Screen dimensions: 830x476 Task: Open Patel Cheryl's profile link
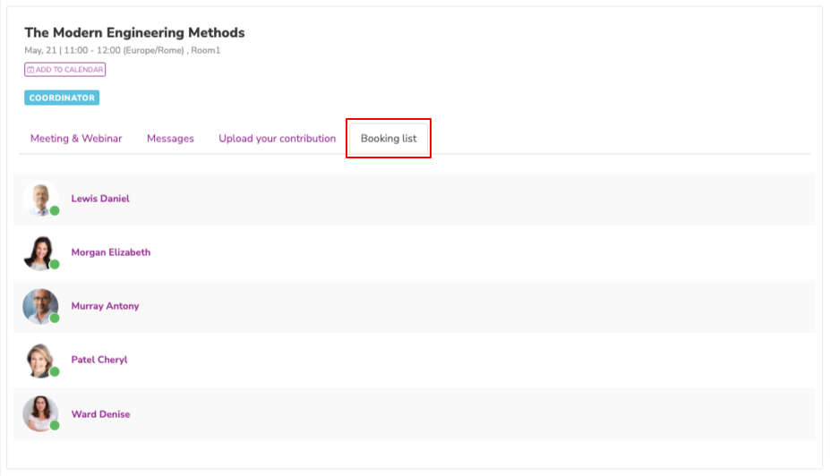coord(99,360)
